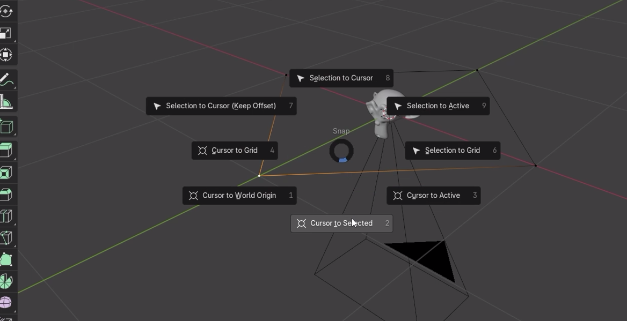Select the Rotate tool
The width and height of the screenshot is (627, 321).
(6, 11)
